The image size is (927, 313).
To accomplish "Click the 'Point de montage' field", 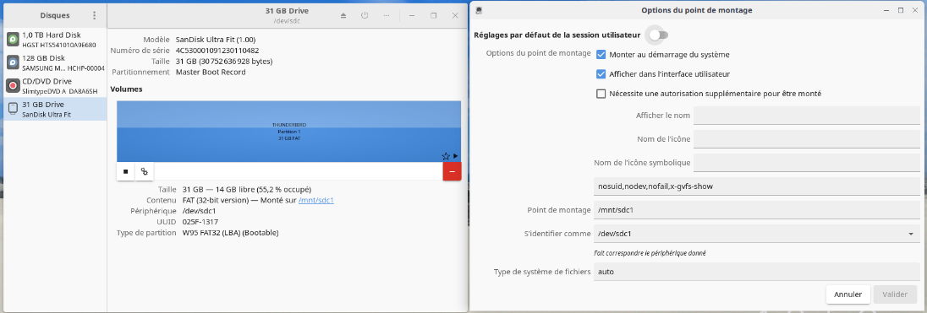I will coord(756,210).
